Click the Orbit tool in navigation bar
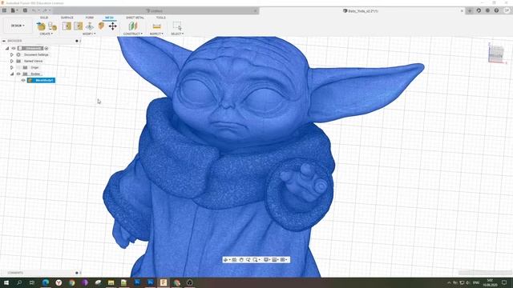 point(226,260)
